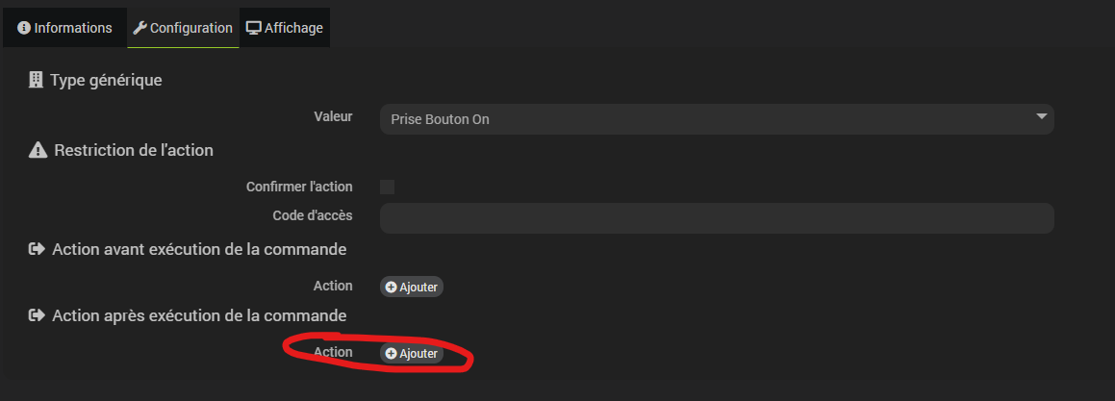Switch to the Informations tab

coord(64,28)
